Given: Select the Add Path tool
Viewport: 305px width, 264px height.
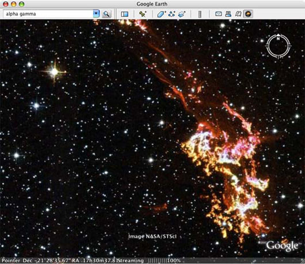Looking at the screenshot, I should 171,14.
